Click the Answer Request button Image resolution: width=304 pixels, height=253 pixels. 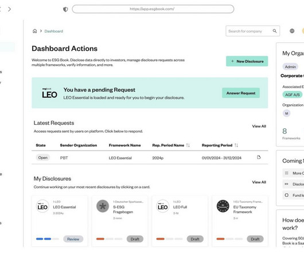[x=241, y=93]
